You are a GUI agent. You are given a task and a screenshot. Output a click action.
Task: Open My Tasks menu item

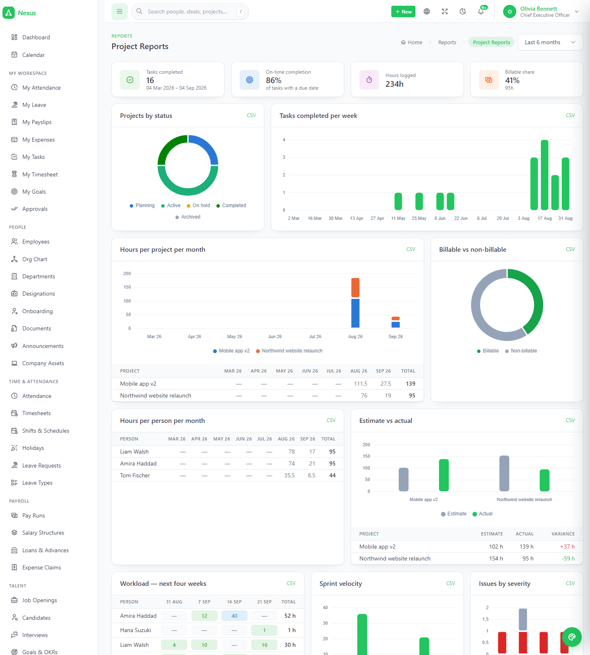click(34, 157)
